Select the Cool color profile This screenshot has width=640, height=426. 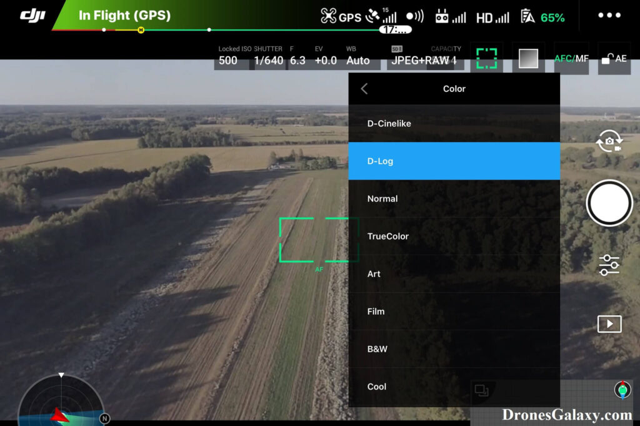pos(454,387)
